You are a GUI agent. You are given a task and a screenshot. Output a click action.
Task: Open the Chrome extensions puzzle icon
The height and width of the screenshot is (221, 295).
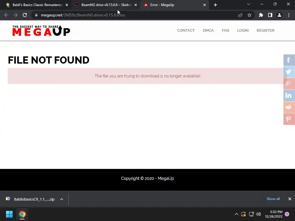261,15
